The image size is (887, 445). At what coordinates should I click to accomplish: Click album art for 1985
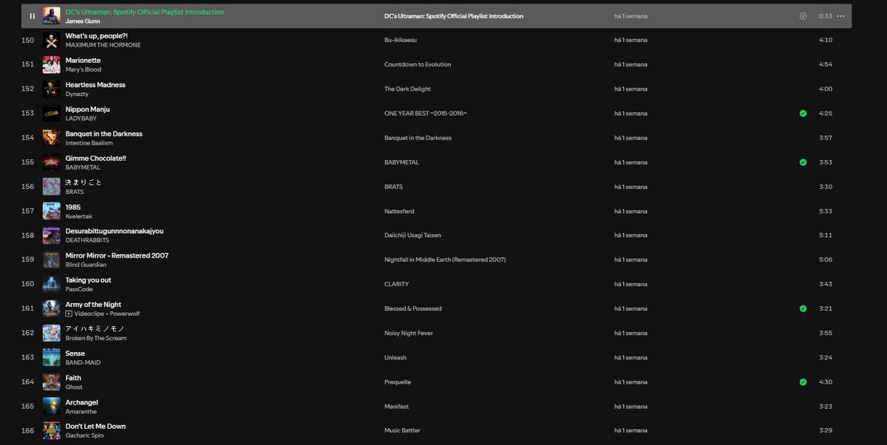pyautogui.click(x=52, y=211)
